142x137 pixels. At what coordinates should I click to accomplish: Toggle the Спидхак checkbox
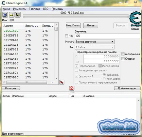123,59
